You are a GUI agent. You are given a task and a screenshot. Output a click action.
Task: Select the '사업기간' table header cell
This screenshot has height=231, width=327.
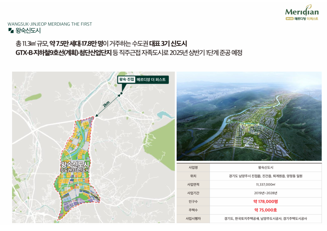pos(193,193)
